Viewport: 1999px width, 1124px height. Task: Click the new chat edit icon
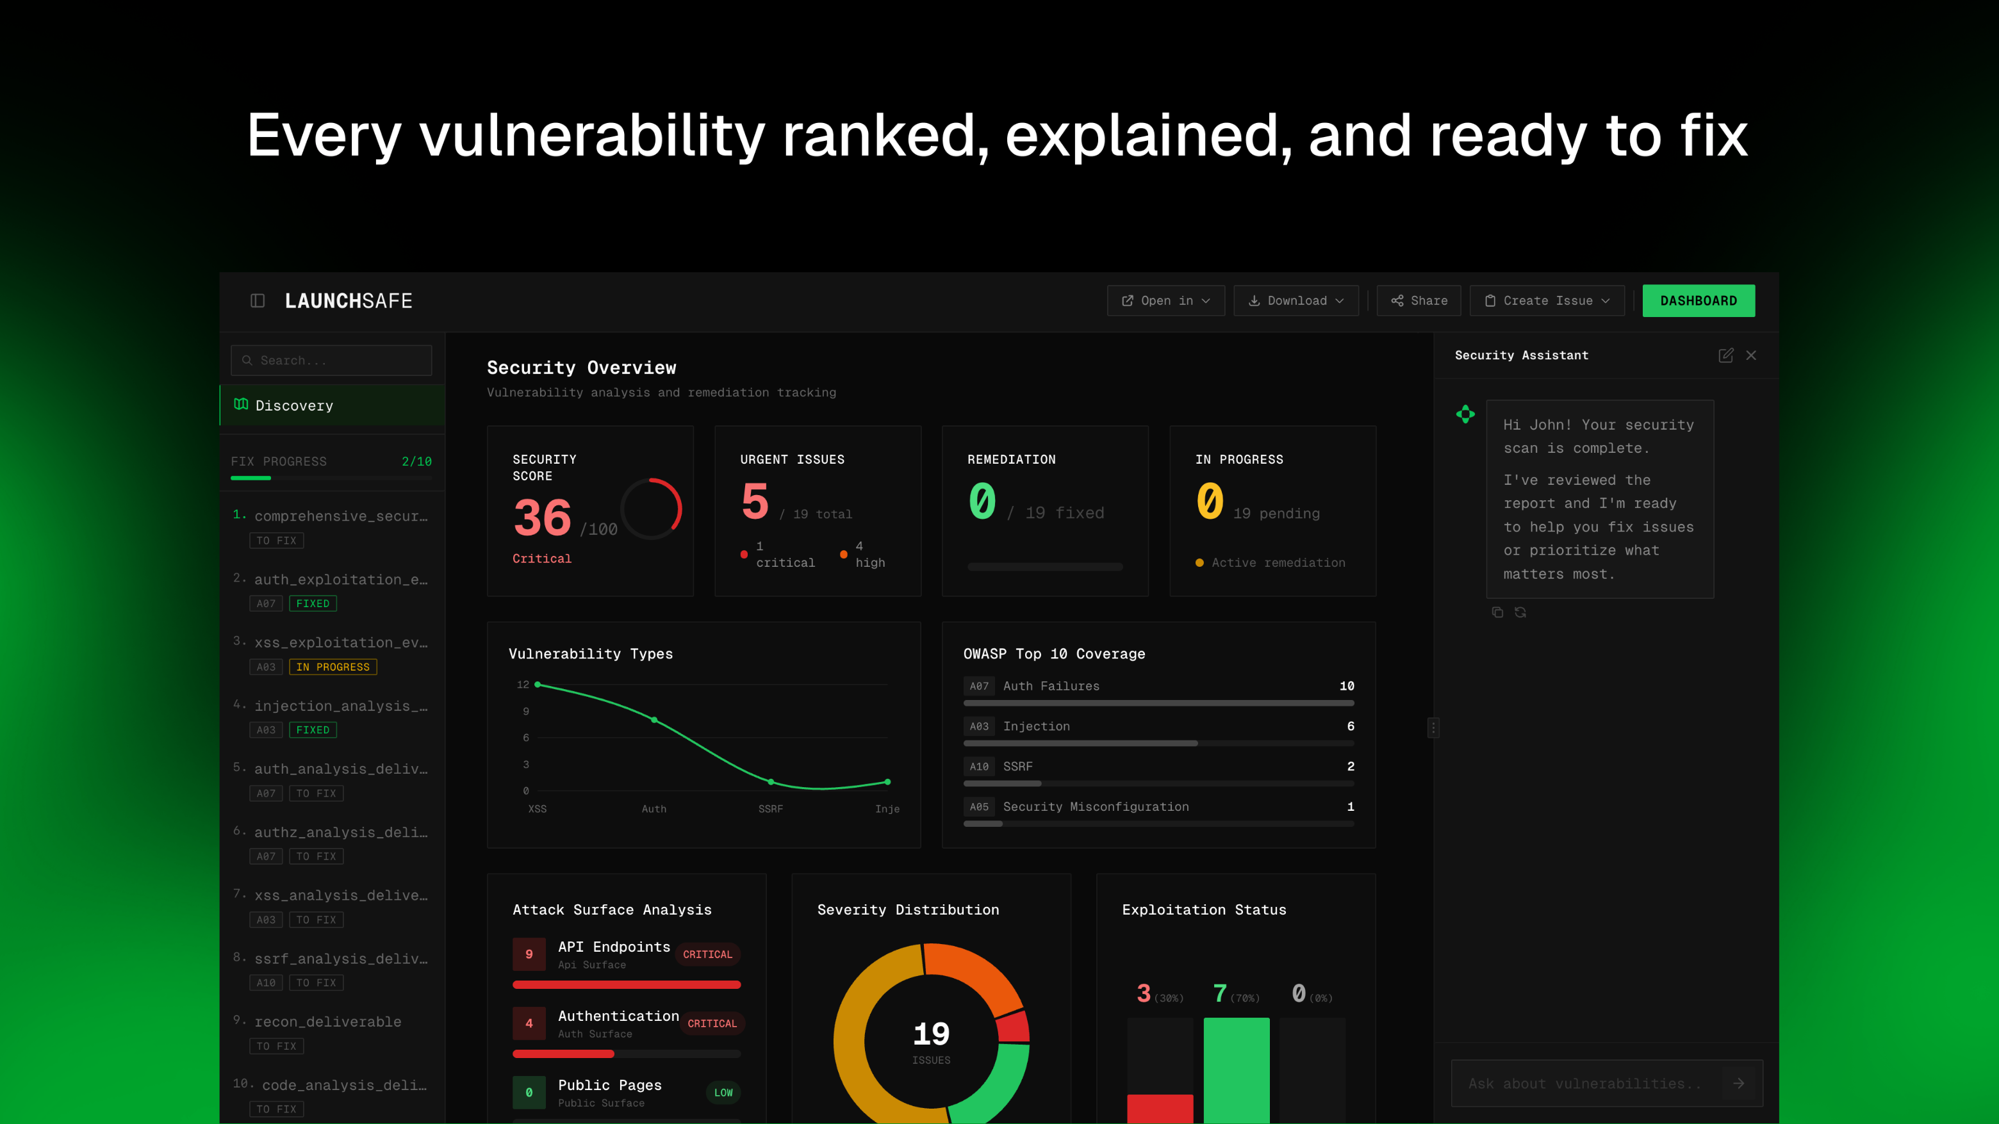click(1725, 355)
